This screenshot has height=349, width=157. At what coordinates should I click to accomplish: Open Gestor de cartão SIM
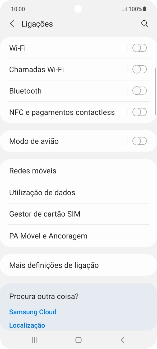[x=44, y=214]
